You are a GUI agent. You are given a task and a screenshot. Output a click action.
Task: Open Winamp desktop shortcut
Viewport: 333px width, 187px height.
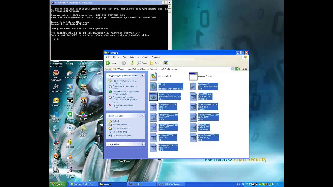click(70, 64)
